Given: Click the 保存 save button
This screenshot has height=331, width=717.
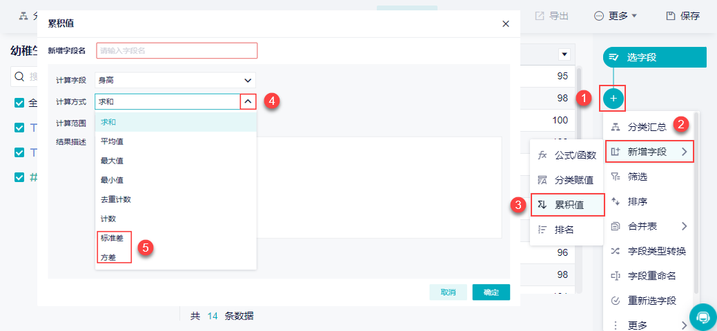Looking at the screenshot, I should [x=683, y=16].
